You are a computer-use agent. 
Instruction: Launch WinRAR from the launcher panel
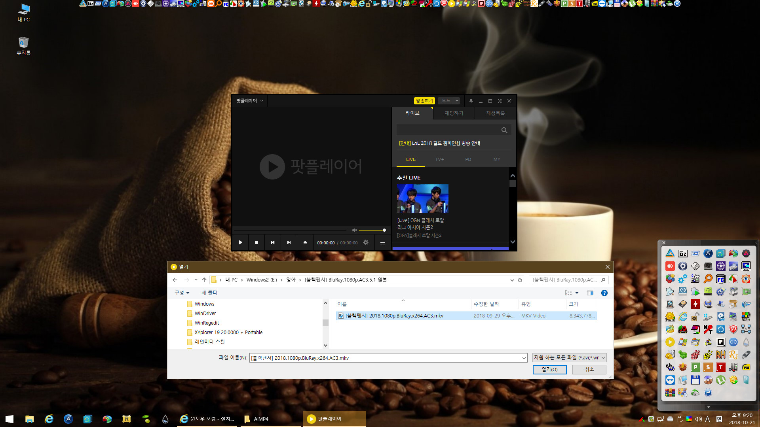670,393
